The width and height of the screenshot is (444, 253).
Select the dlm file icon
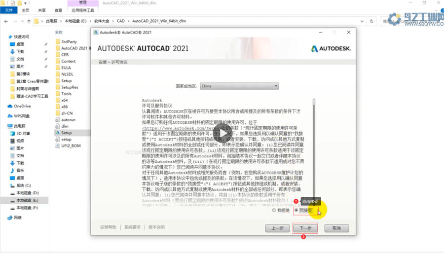[58, 126]
